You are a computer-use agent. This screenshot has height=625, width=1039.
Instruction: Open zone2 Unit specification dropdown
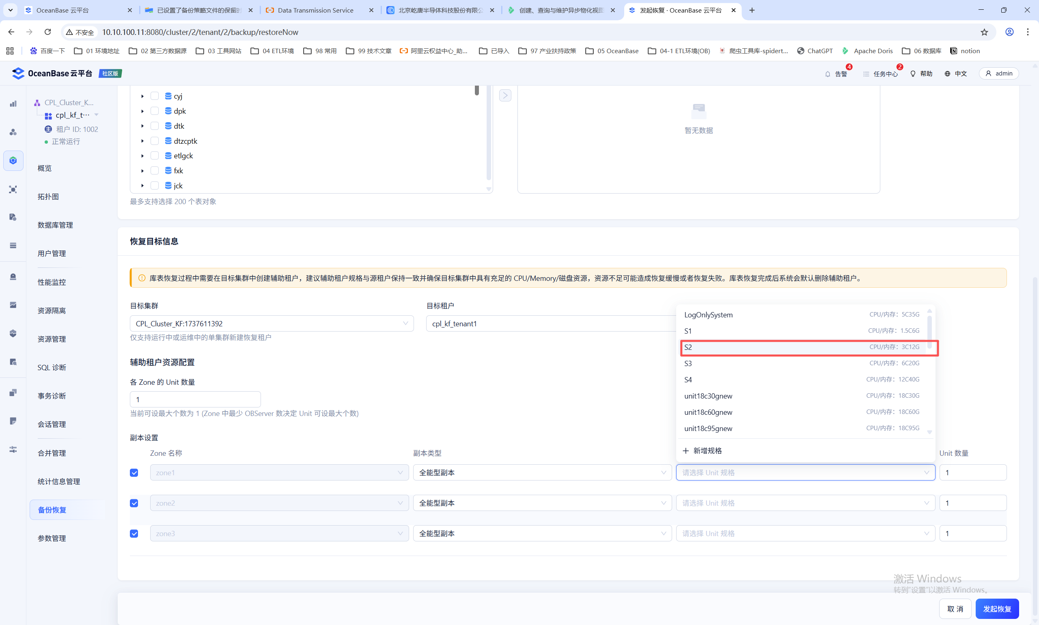805,503
